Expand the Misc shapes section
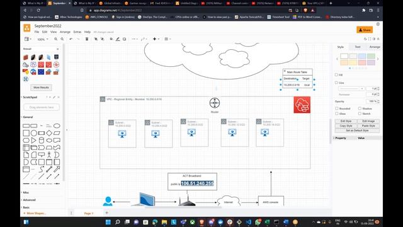The height and width of the screenshot is (227, 403). point(26,192)
